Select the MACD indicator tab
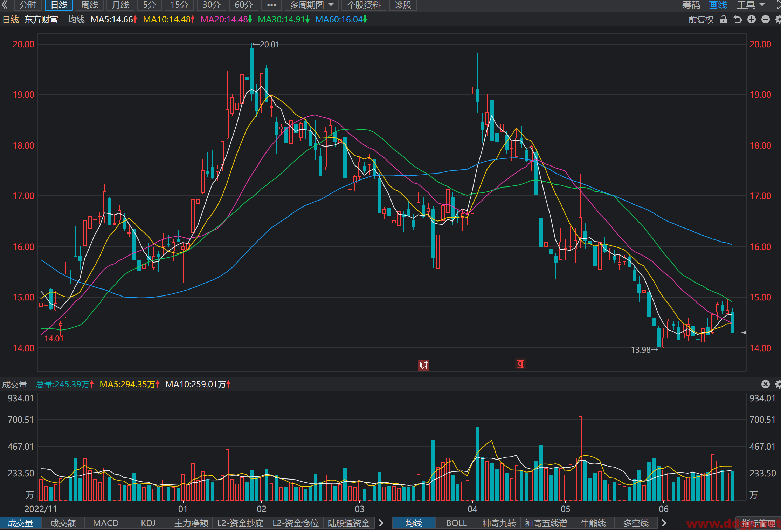The width and height of the screenshot is (781, 530). (x=106, y=523)
